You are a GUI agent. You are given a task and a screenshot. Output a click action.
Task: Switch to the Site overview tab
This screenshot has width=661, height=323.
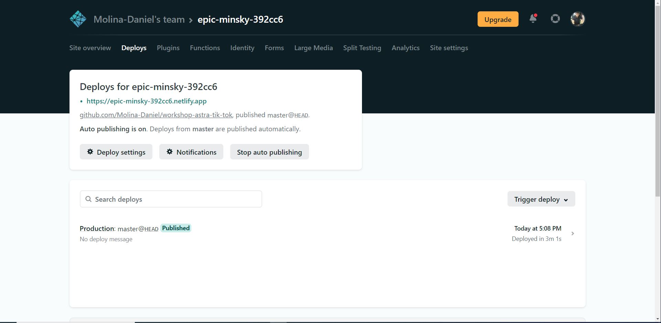click(90, 48)
